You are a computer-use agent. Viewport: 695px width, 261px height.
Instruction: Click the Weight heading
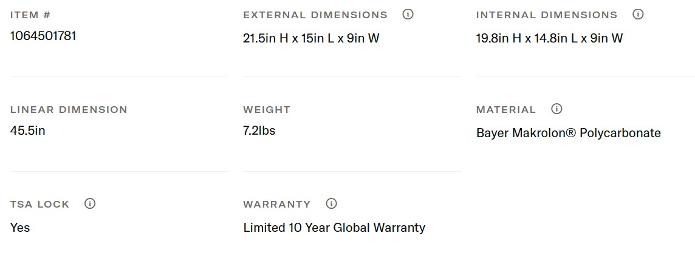(x=267, y=110)
